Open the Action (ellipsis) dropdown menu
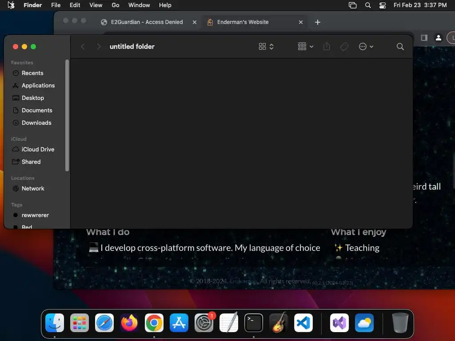Screen dimensions: 455x341 366,47
